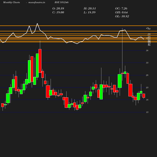Click the price axis label 33

[147, 63]
